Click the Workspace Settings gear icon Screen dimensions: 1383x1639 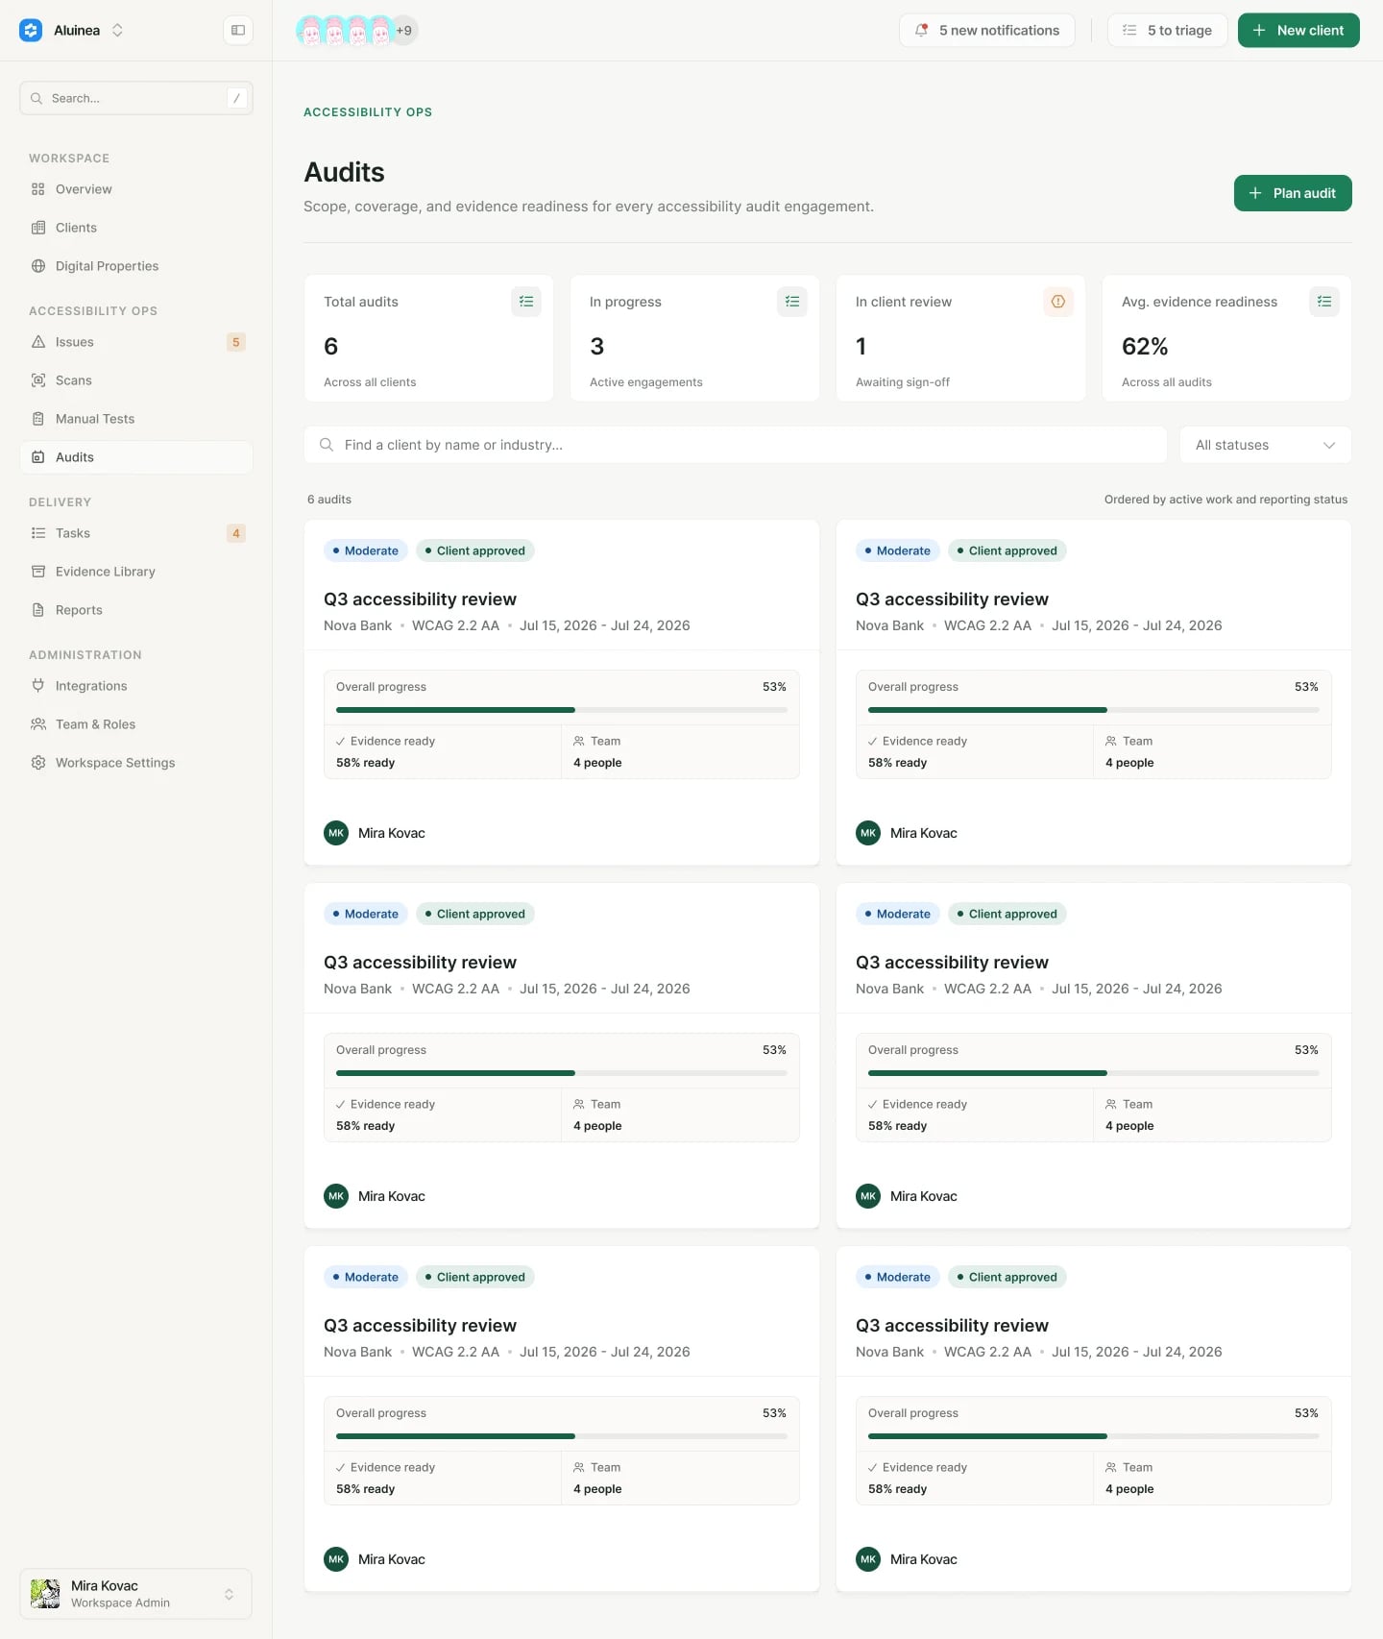tap(38, 763)
